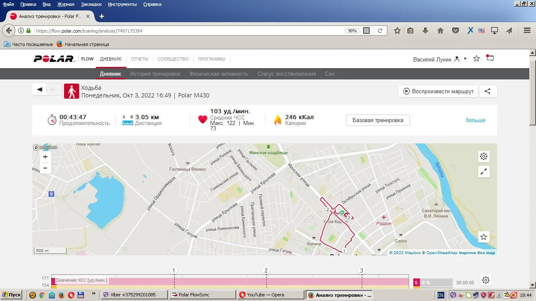Open the Firefox hamburger menu
Viewport: 536px width, 301px height.
[527, 31]
